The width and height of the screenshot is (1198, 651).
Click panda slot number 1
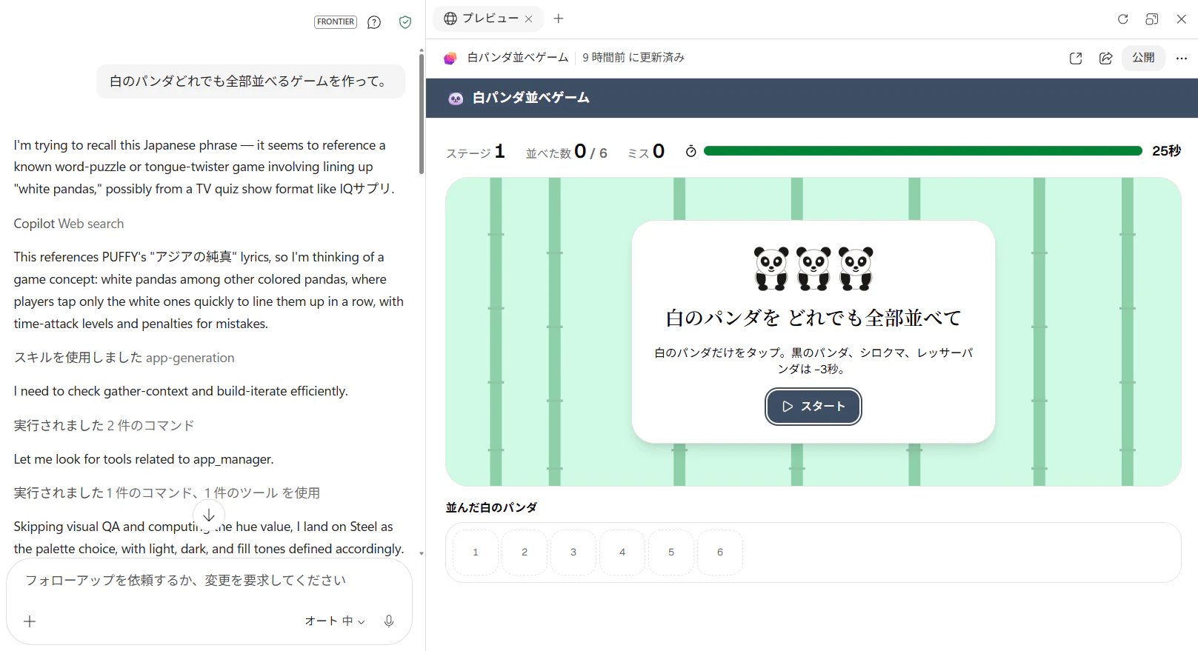pyautogui.click(x=476, y=552)
